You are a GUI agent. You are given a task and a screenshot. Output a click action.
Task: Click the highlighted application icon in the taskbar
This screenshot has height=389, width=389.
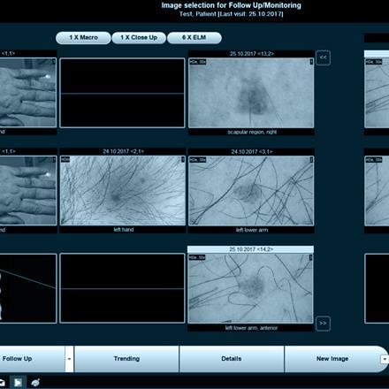pos(18,382)
